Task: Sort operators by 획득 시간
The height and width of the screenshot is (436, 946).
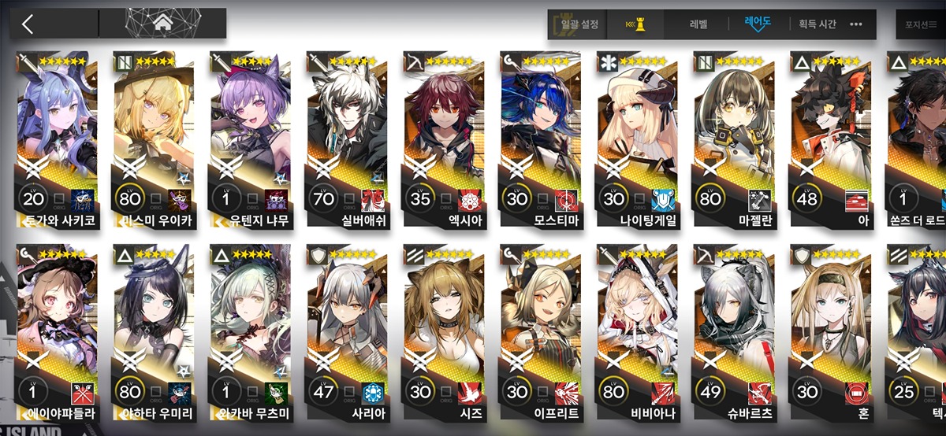Action: 817,24
